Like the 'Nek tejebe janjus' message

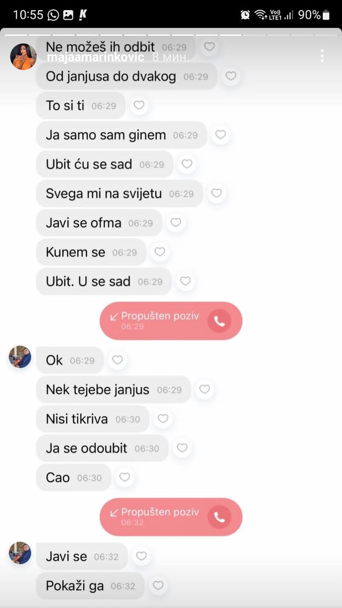204,389
